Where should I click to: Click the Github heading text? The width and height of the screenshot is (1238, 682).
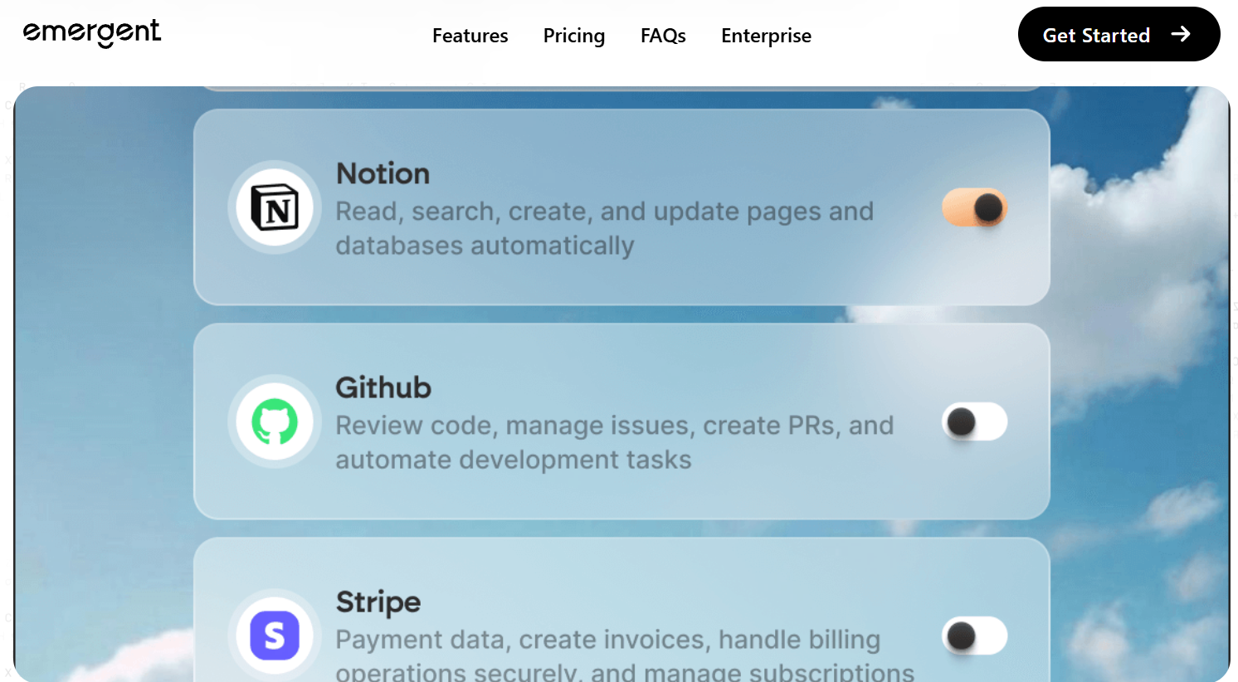(x=383, y=387)
